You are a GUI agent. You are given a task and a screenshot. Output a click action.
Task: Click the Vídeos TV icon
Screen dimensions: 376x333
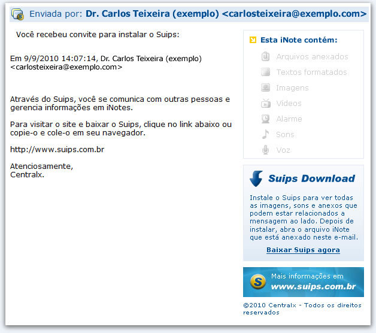(x=266, y=103)
